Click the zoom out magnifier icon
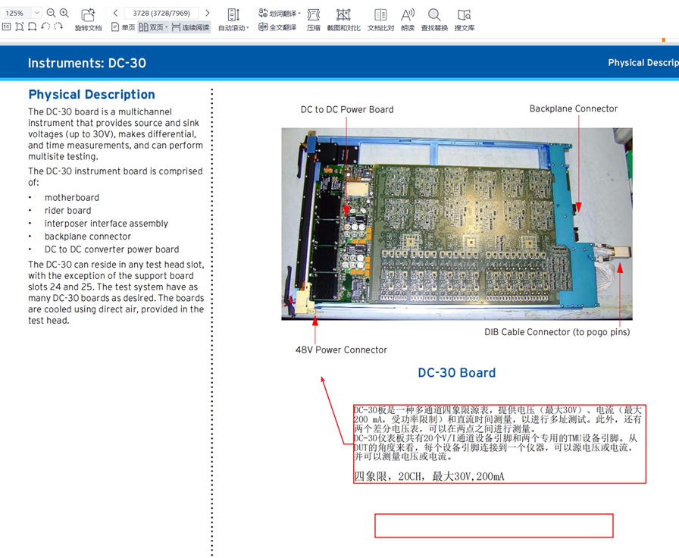Screen dimensions: 679x558 click(51, 13)
